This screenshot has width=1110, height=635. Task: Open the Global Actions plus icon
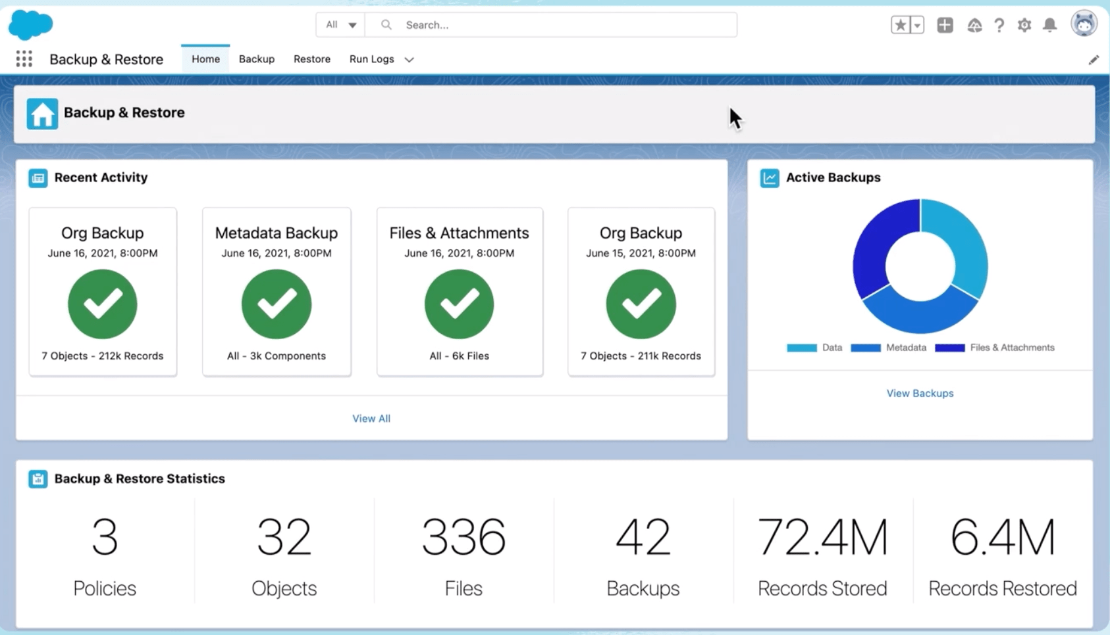945,25
